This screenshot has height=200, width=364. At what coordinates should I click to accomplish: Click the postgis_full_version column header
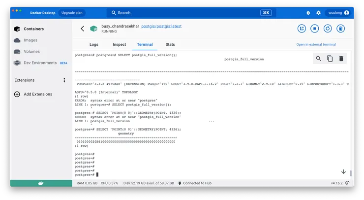(244, 59)
